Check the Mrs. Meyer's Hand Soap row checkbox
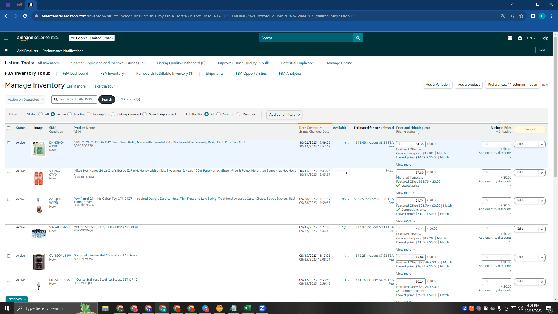The height and width of the screenshot is (314, 558). pos(9,143)
